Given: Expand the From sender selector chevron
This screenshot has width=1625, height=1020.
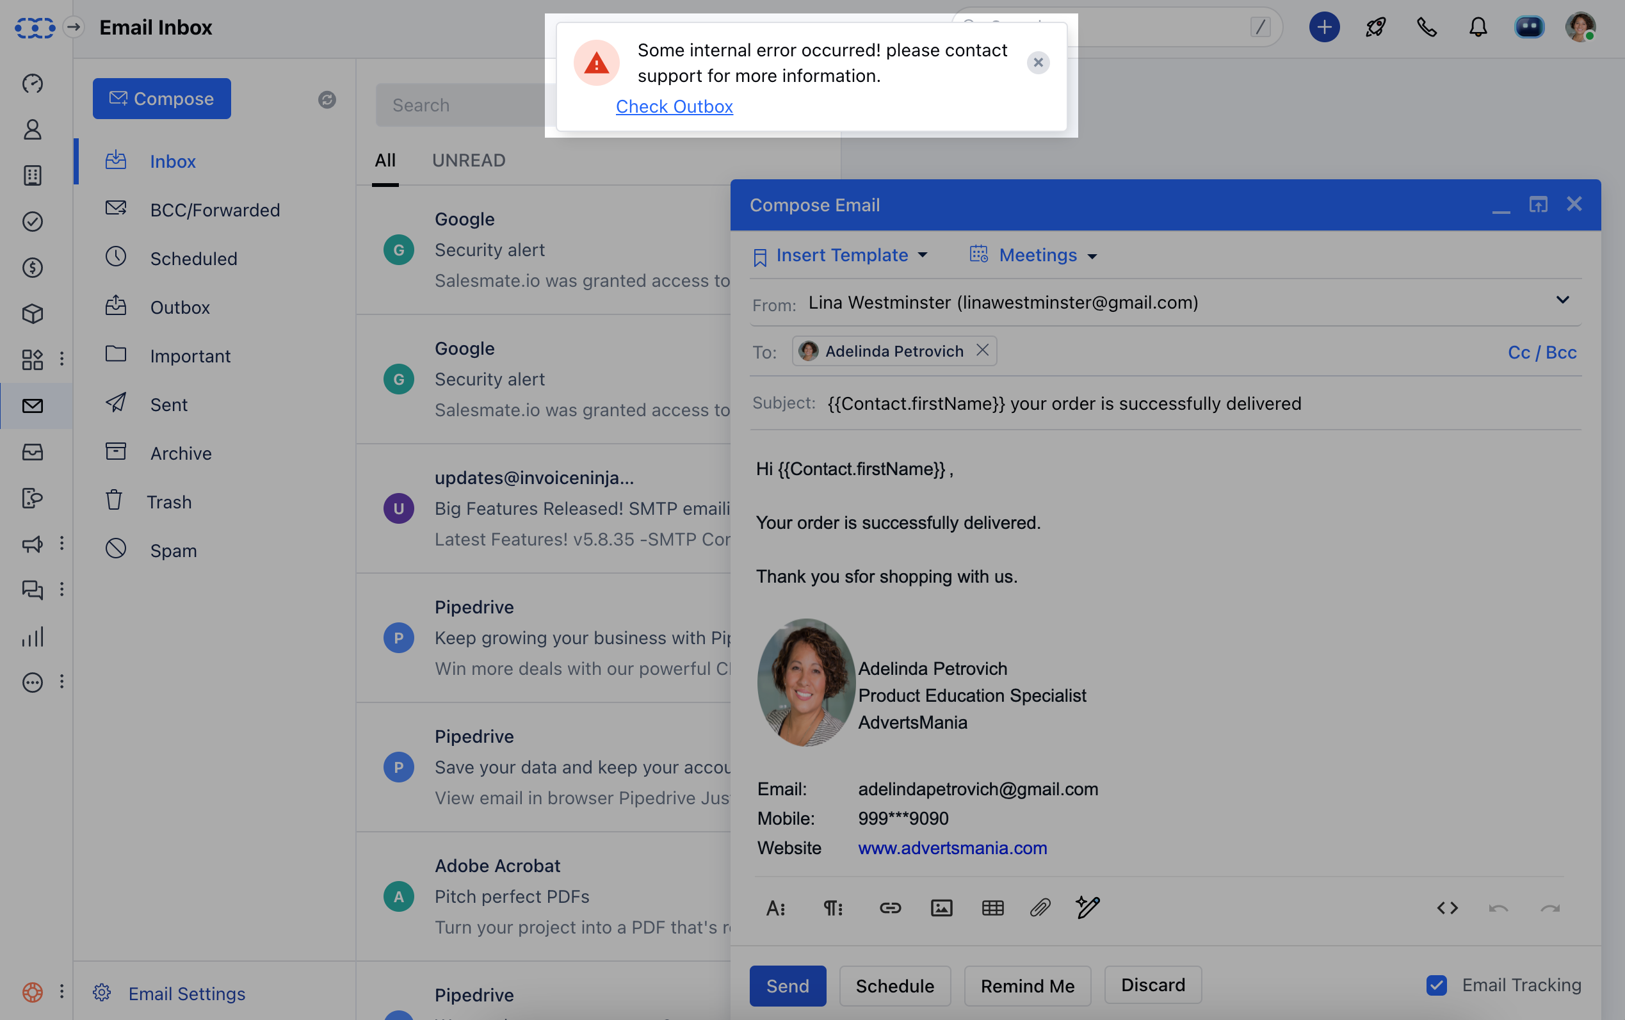Looking at the screenshot, I should pos(1562,300).
